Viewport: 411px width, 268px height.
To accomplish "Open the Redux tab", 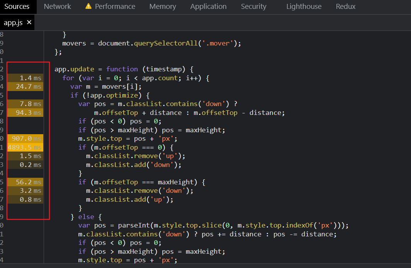I will coord(346,7).
